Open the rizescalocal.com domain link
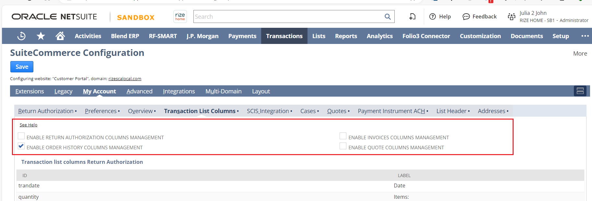The width and height of the screenshot is (592, 201). [125, 79]
